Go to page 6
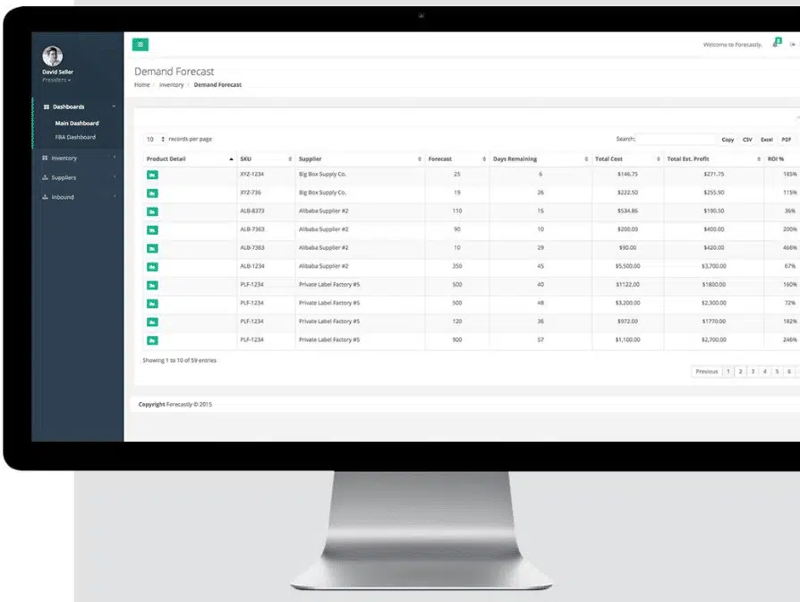 coord(788,371)
